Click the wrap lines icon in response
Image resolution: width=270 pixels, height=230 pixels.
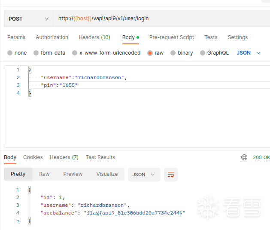(171, 175)
